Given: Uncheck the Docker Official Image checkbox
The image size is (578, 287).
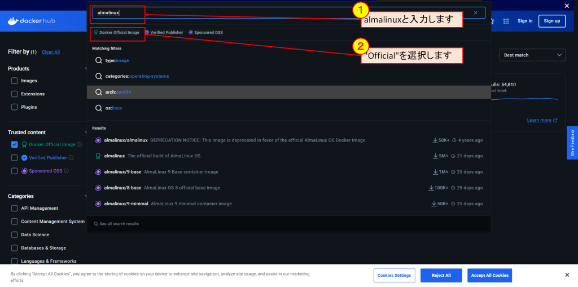Looking at the screenshot, I should tap(14, 144).
